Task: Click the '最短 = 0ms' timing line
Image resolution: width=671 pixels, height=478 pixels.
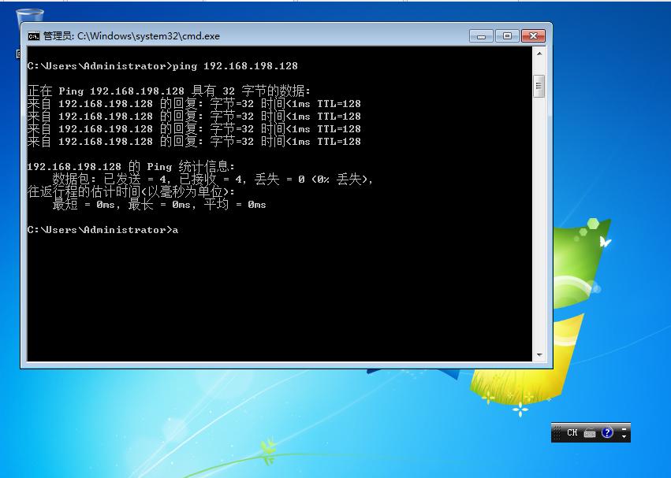Action: pyautogui.click(x=159, y=205)
